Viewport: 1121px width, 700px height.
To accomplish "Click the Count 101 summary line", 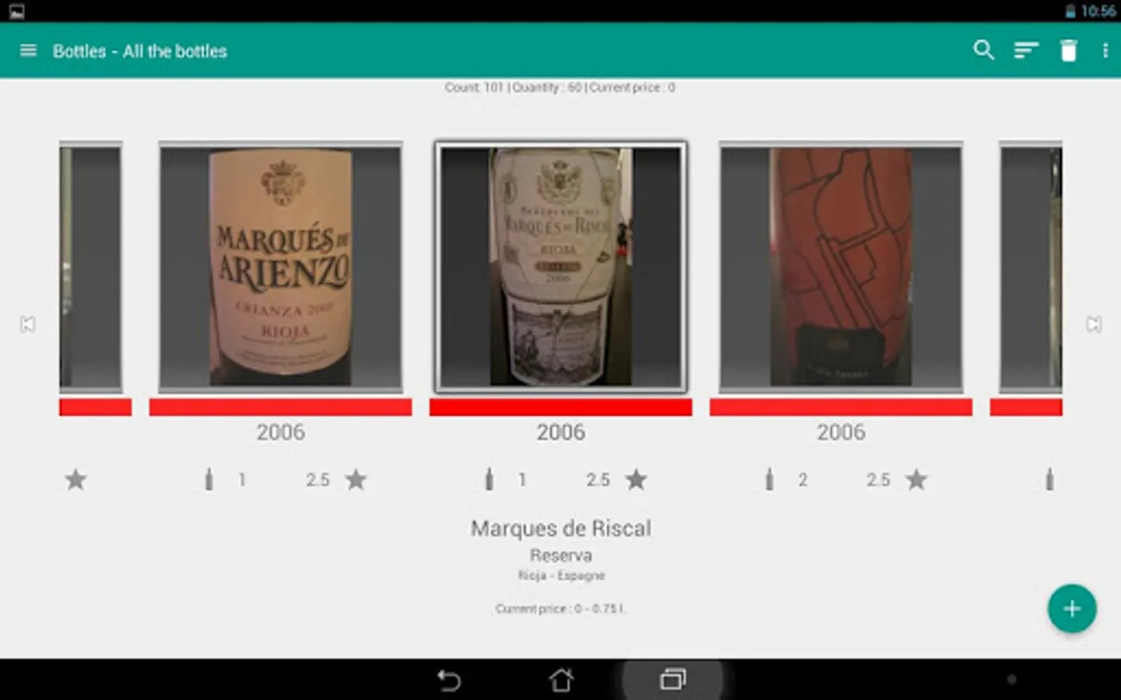I will point(560,87).
